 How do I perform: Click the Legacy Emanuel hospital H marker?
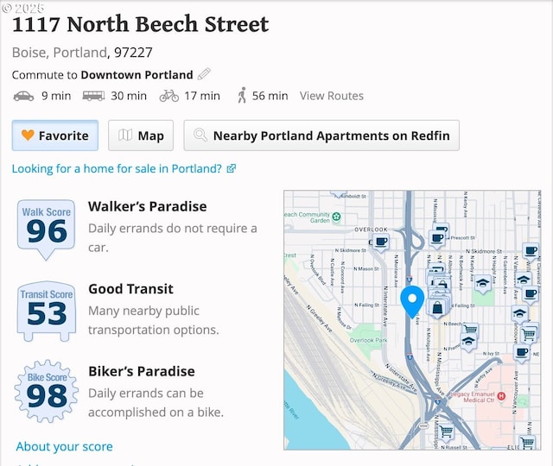501,397
